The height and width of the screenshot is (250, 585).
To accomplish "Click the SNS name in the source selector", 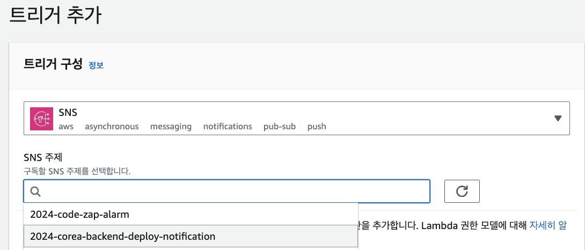I will (68, 112).
